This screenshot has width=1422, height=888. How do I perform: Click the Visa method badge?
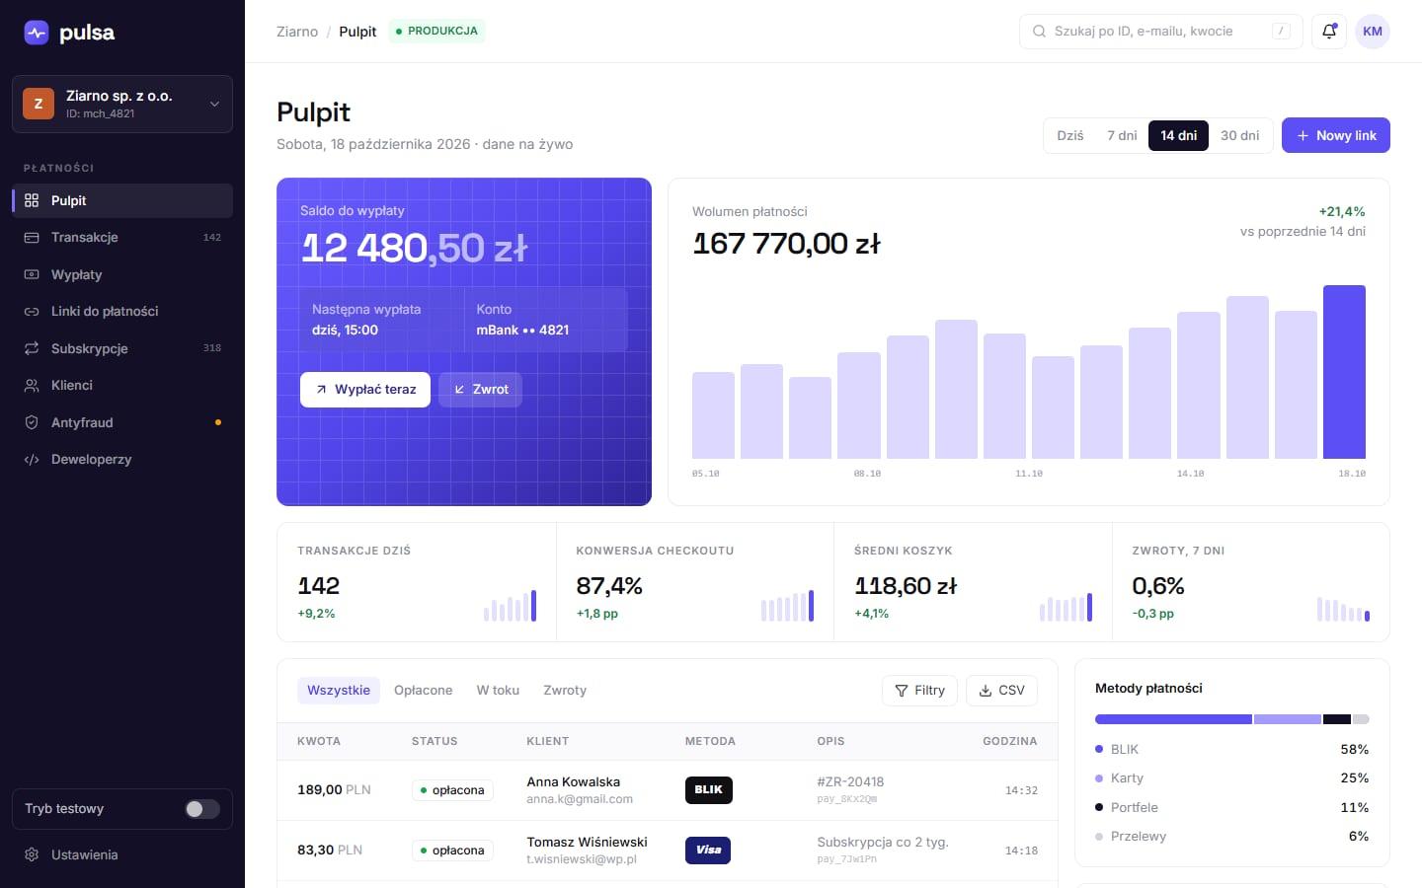click(x=708, y=850)
